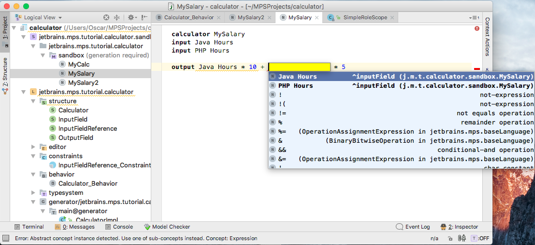Close the SimpleRoleScope tab

(x=392, y=18)
